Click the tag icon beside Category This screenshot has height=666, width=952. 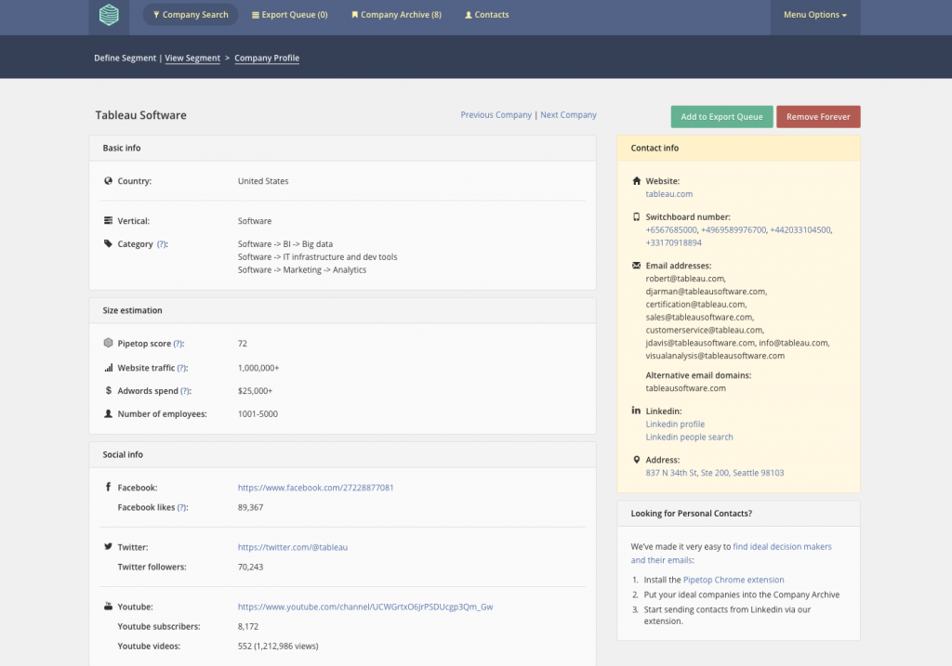click(x=108, y=244)
